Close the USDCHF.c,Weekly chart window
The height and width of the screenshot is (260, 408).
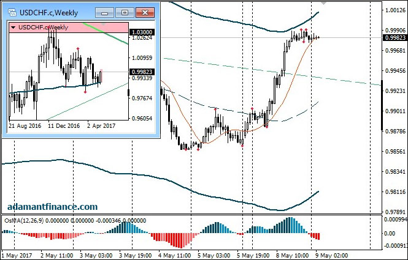pos(145,12)
